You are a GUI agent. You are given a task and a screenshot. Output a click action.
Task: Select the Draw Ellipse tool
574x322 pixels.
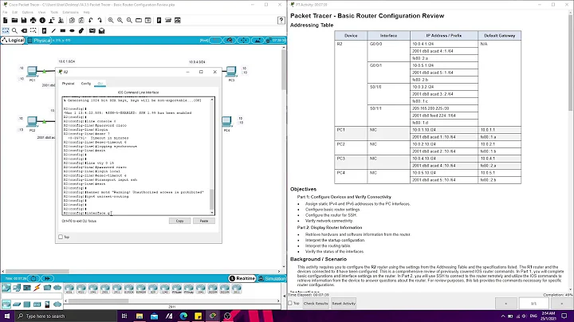click(x=72, y=31)
